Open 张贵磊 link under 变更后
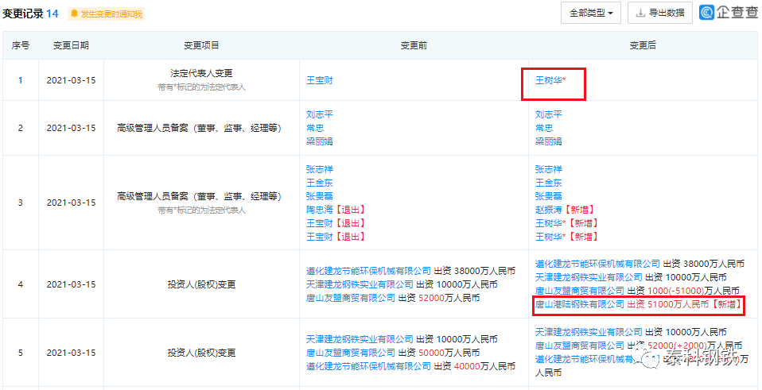The height and width of the screenshot is (390, 762). coord(549,196)
